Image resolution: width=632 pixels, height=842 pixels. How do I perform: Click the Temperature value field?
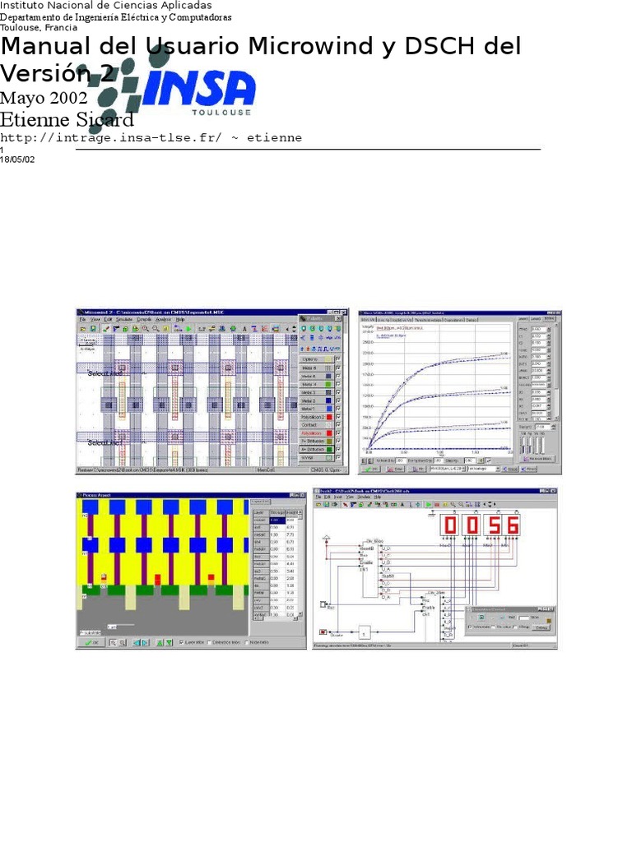click(542, 427)
